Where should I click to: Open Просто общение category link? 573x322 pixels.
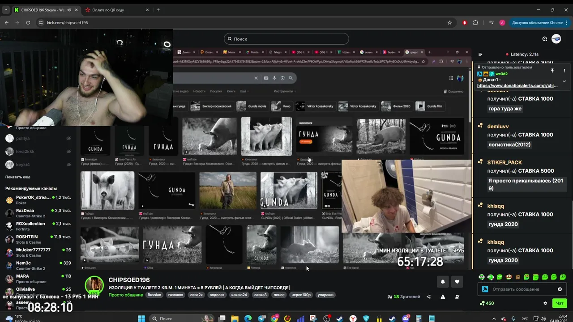[x=126, y=295]
